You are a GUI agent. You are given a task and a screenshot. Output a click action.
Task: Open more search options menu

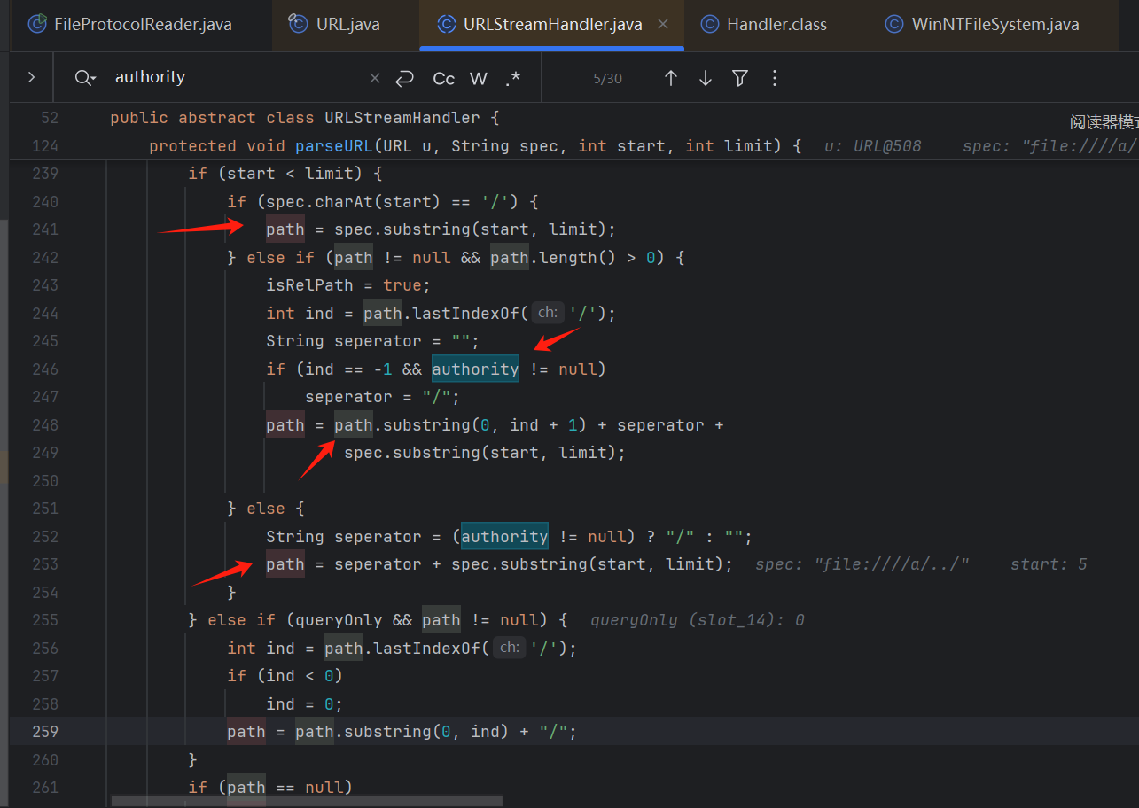[x=775, y=78]
